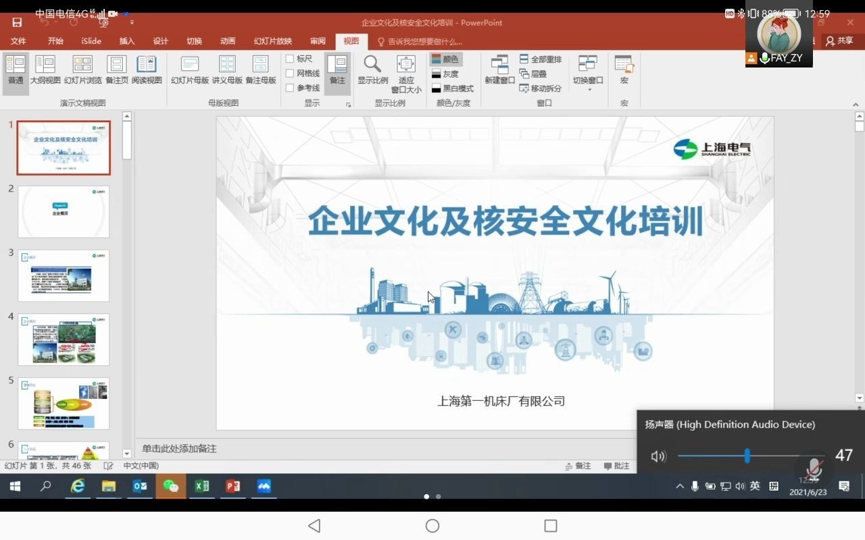This screenshot has width=865, height=540.
Task: Open Outlook from taskbar
Action: click(x=140, y=486)
